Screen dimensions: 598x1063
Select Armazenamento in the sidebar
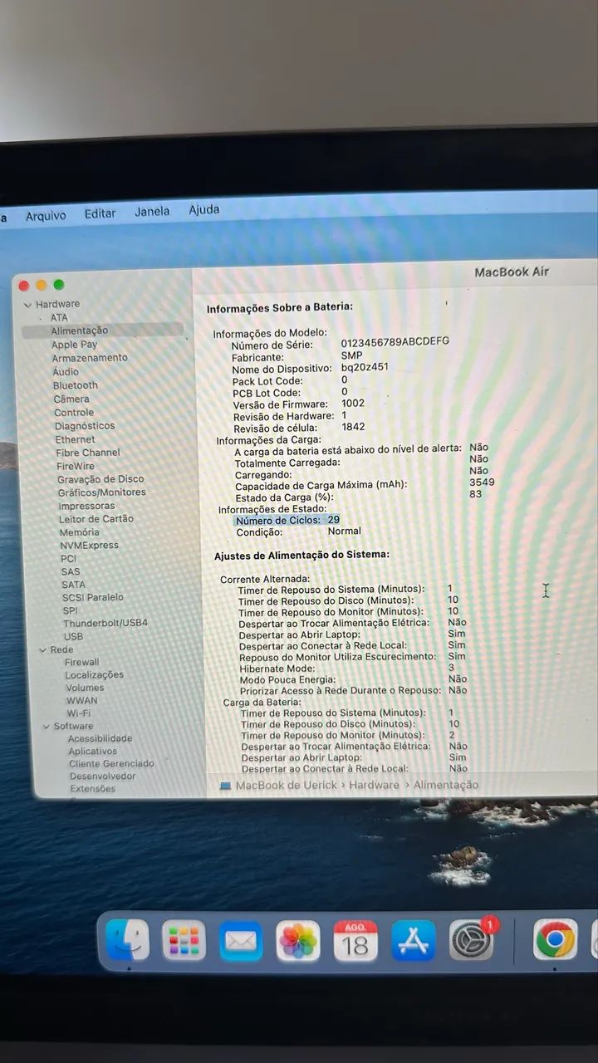(90, 358)
